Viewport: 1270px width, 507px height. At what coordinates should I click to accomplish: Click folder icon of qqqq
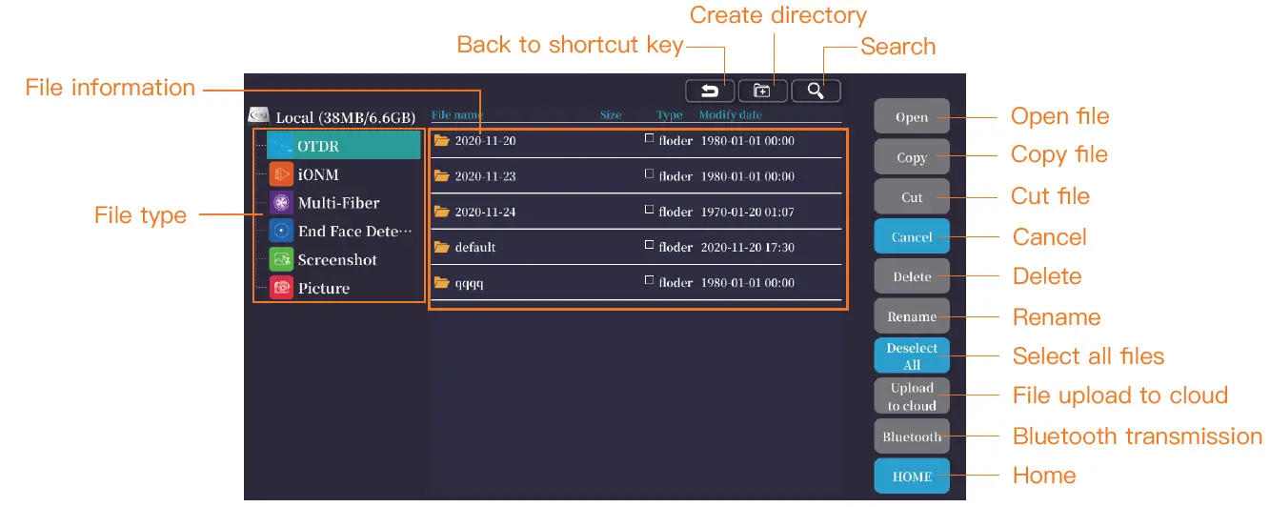[441, 282]
